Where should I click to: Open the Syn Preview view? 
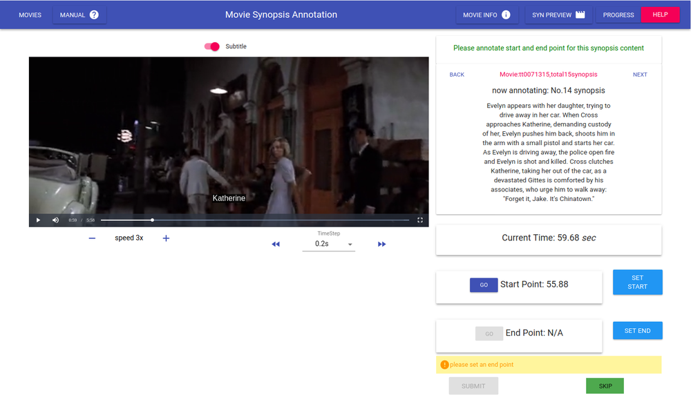click(x=558, y=15)
